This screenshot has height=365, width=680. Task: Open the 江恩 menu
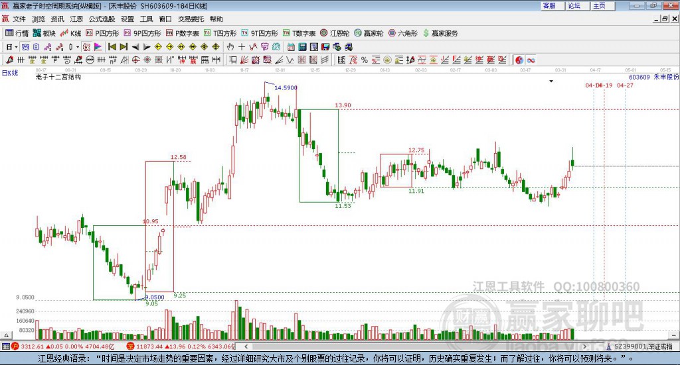(76, 19)
